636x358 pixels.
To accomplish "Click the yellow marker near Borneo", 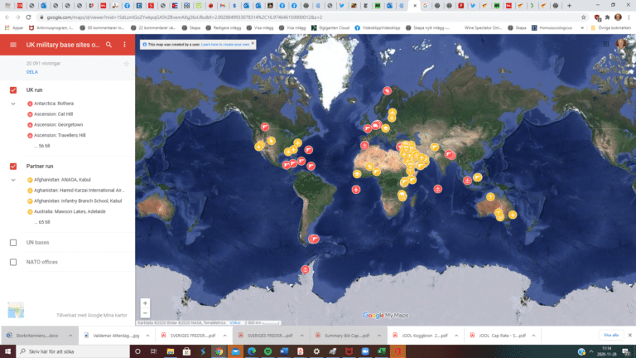I will (x=477, y=177).
